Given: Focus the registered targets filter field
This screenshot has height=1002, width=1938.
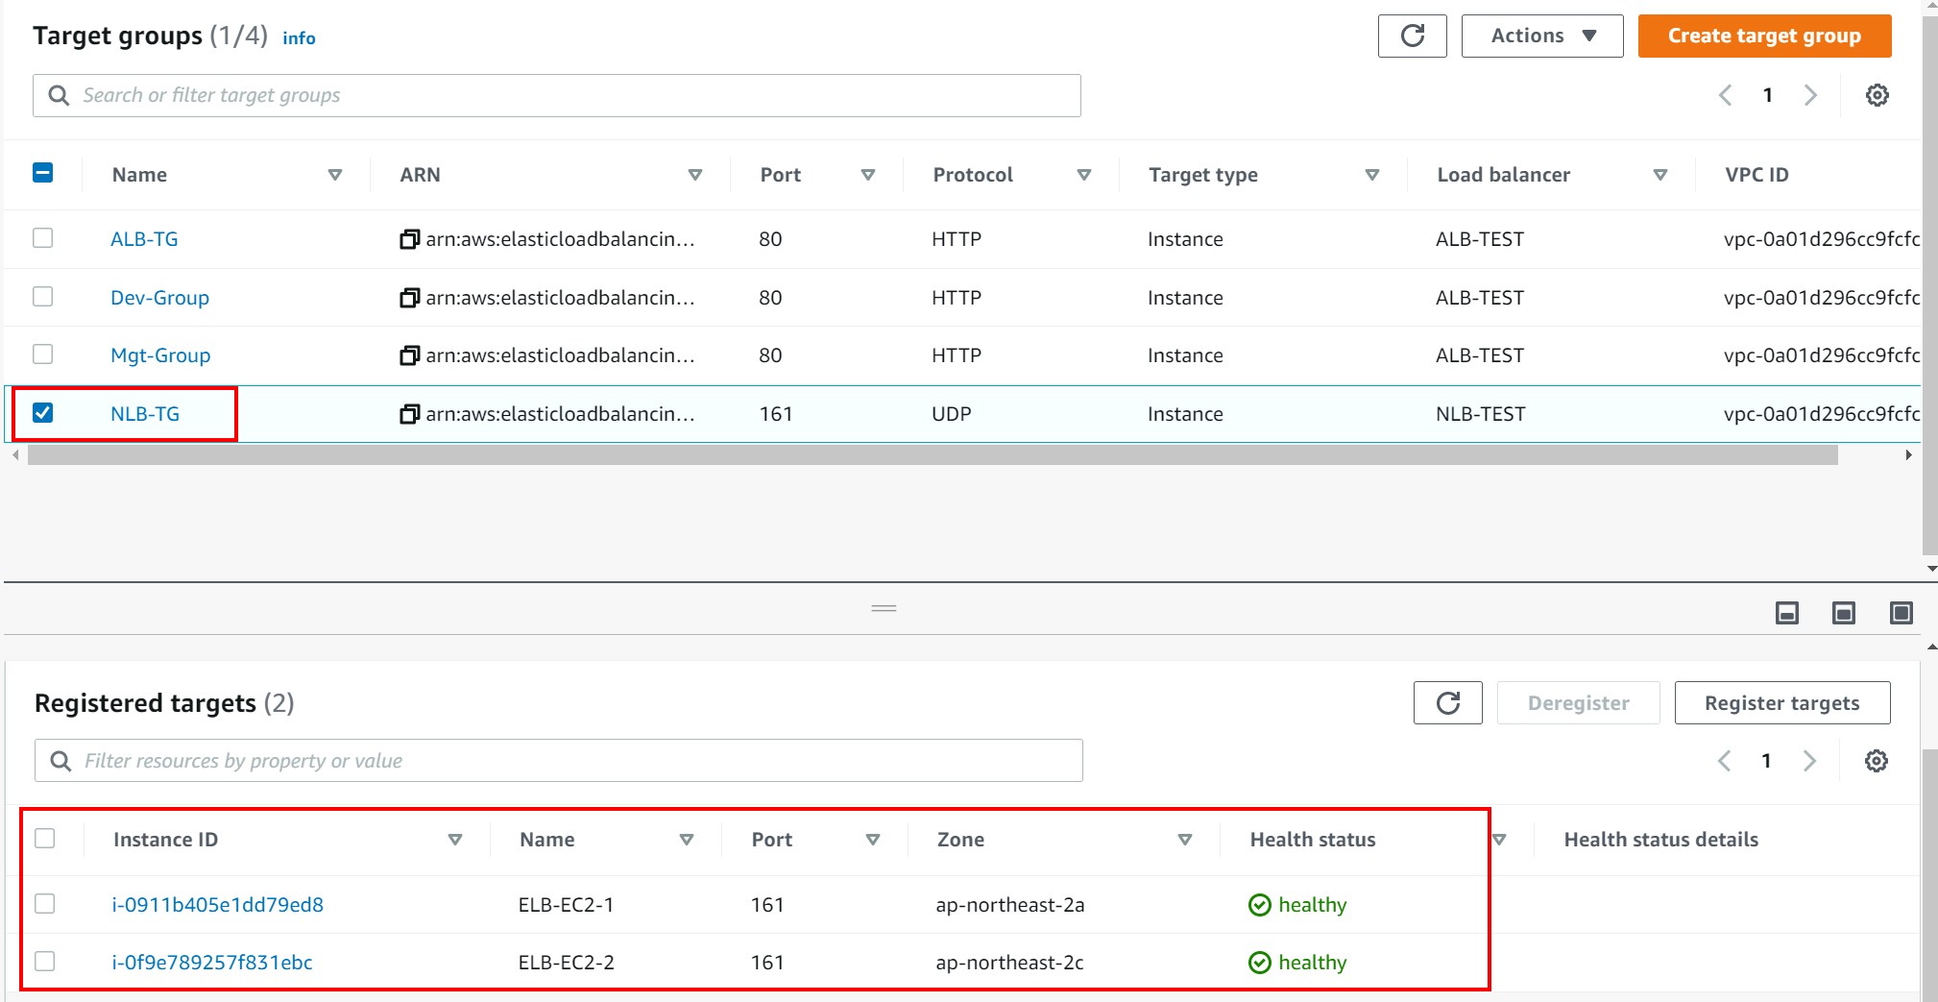Looking at the screenshot, I should pyautogui.click(x=559, y=761).
